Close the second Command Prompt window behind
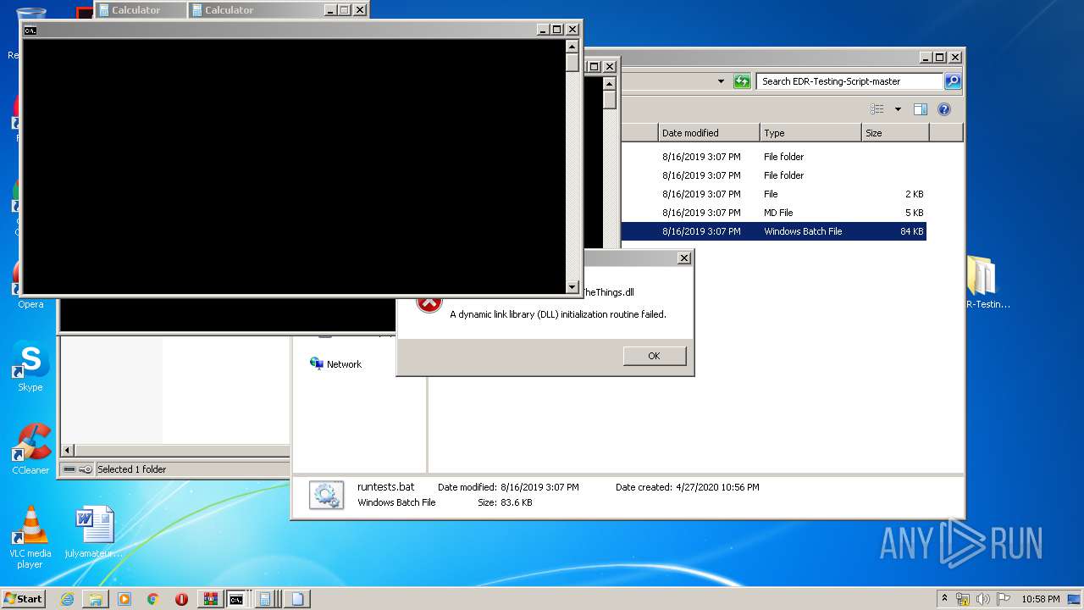Viewport: 1084px width, 610px height. [x=609, y=66]
